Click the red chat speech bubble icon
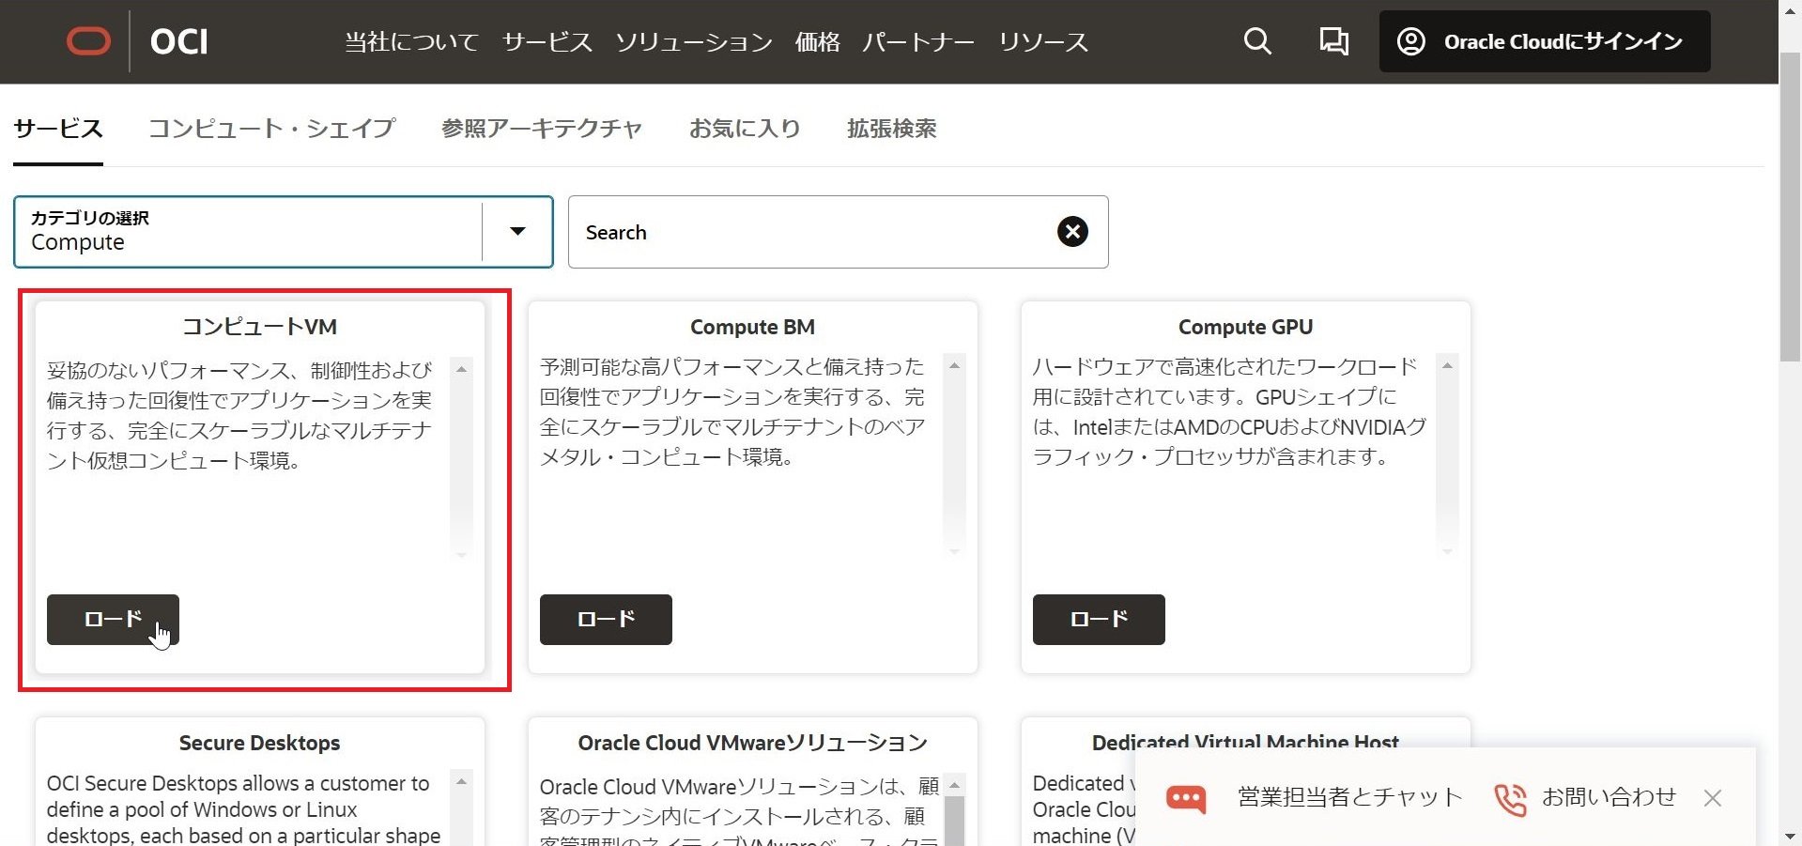 (1185, 798)
